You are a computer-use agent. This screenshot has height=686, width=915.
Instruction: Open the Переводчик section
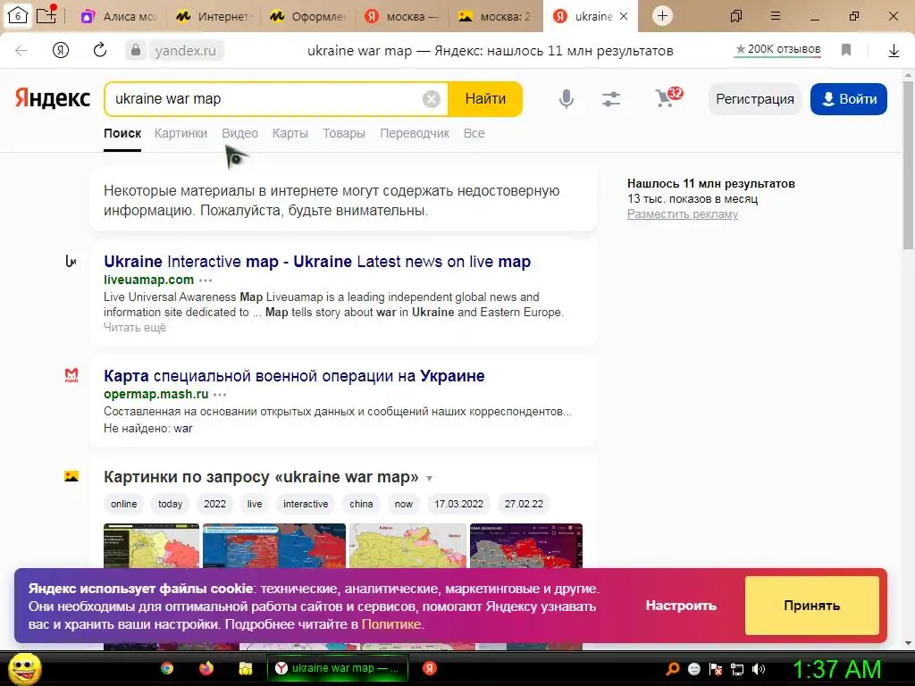[415, 133]
